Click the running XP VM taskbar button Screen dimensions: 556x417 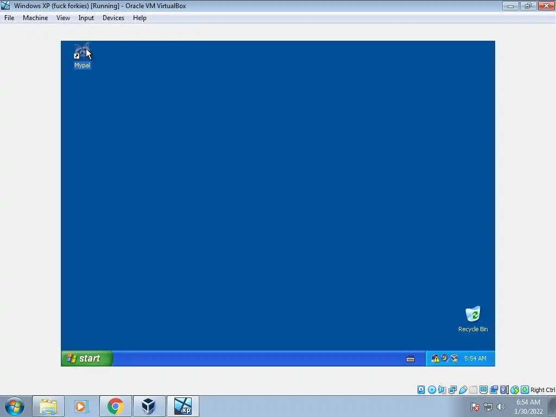click(182, 406)
